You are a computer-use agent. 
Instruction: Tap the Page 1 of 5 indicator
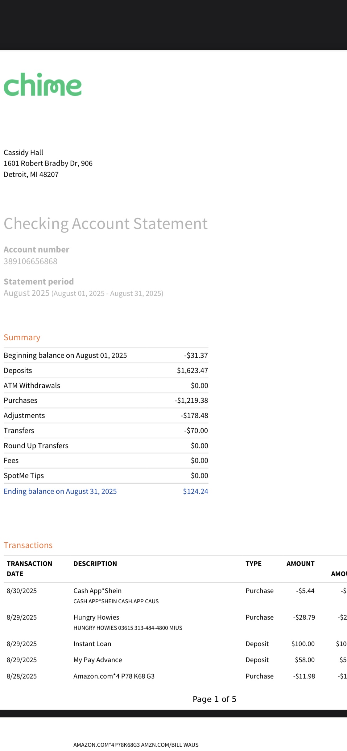pyautogui.click(x=214, y=699)
